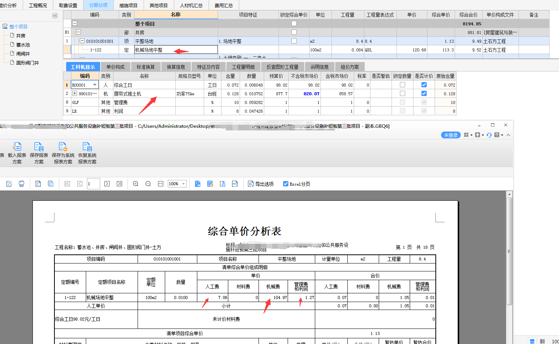Open the 100% zoom level dropdown

coord(184,184)
